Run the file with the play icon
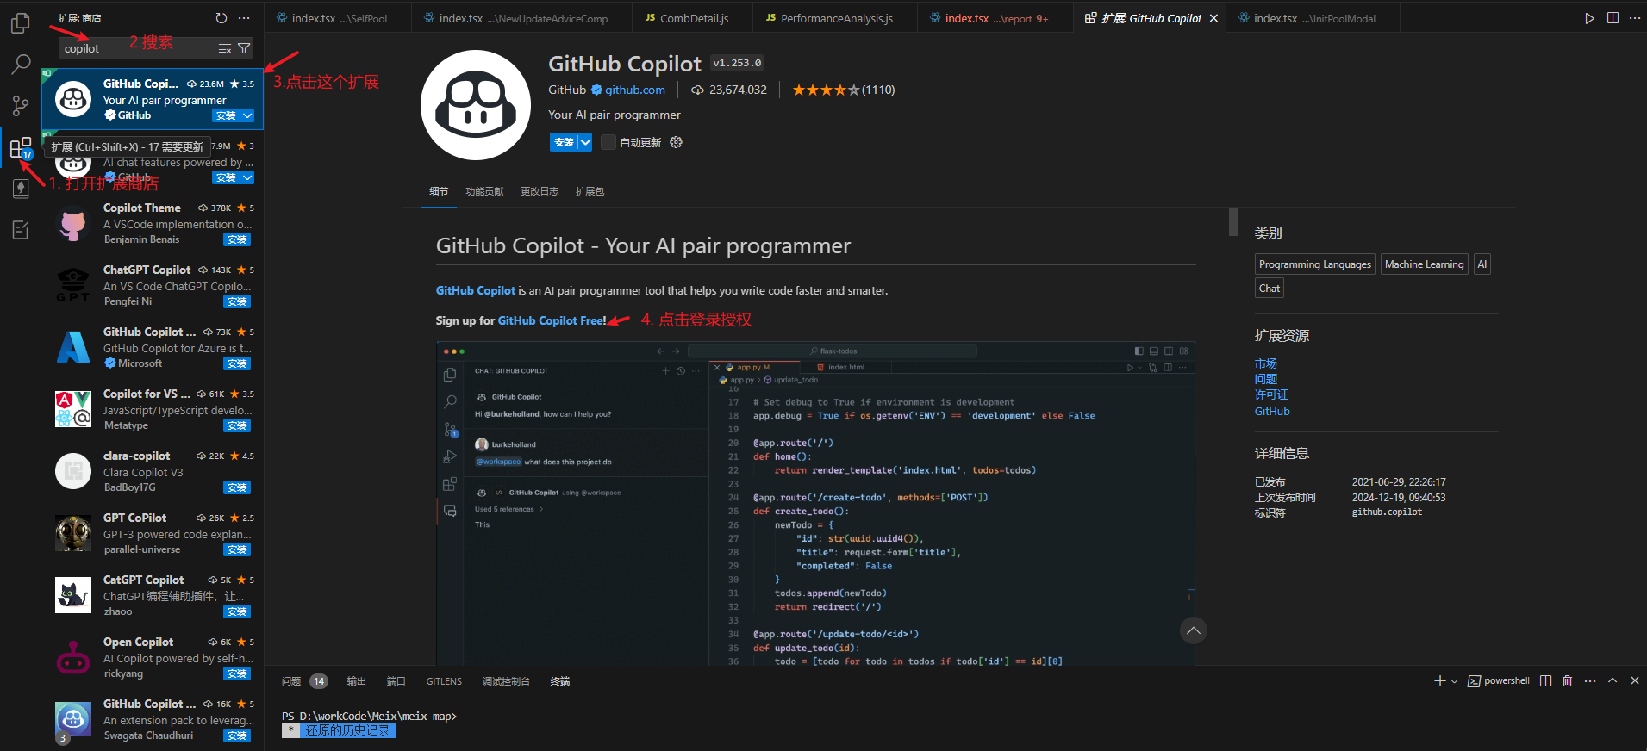The height and width of the screenshot is (751, 1647). (1589, 18)
